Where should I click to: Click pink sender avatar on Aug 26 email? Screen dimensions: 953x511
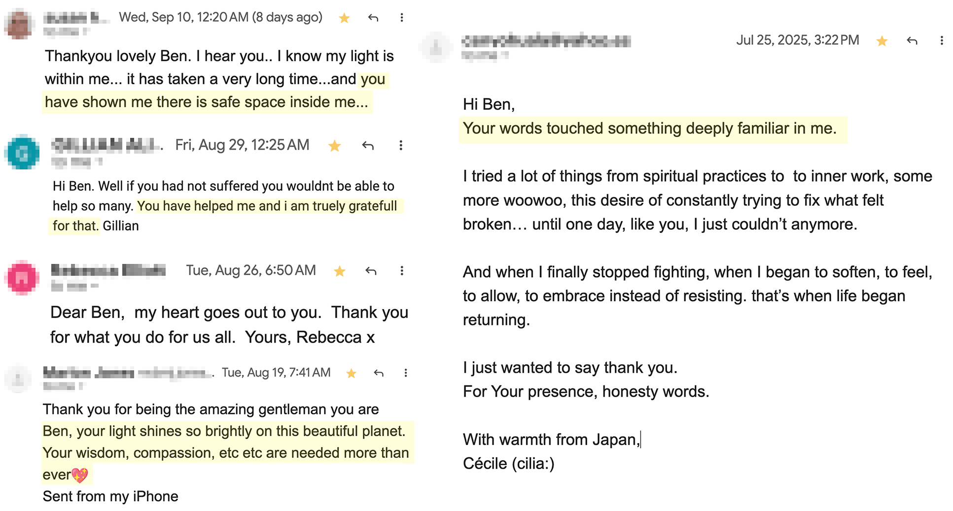click(22, 278)
